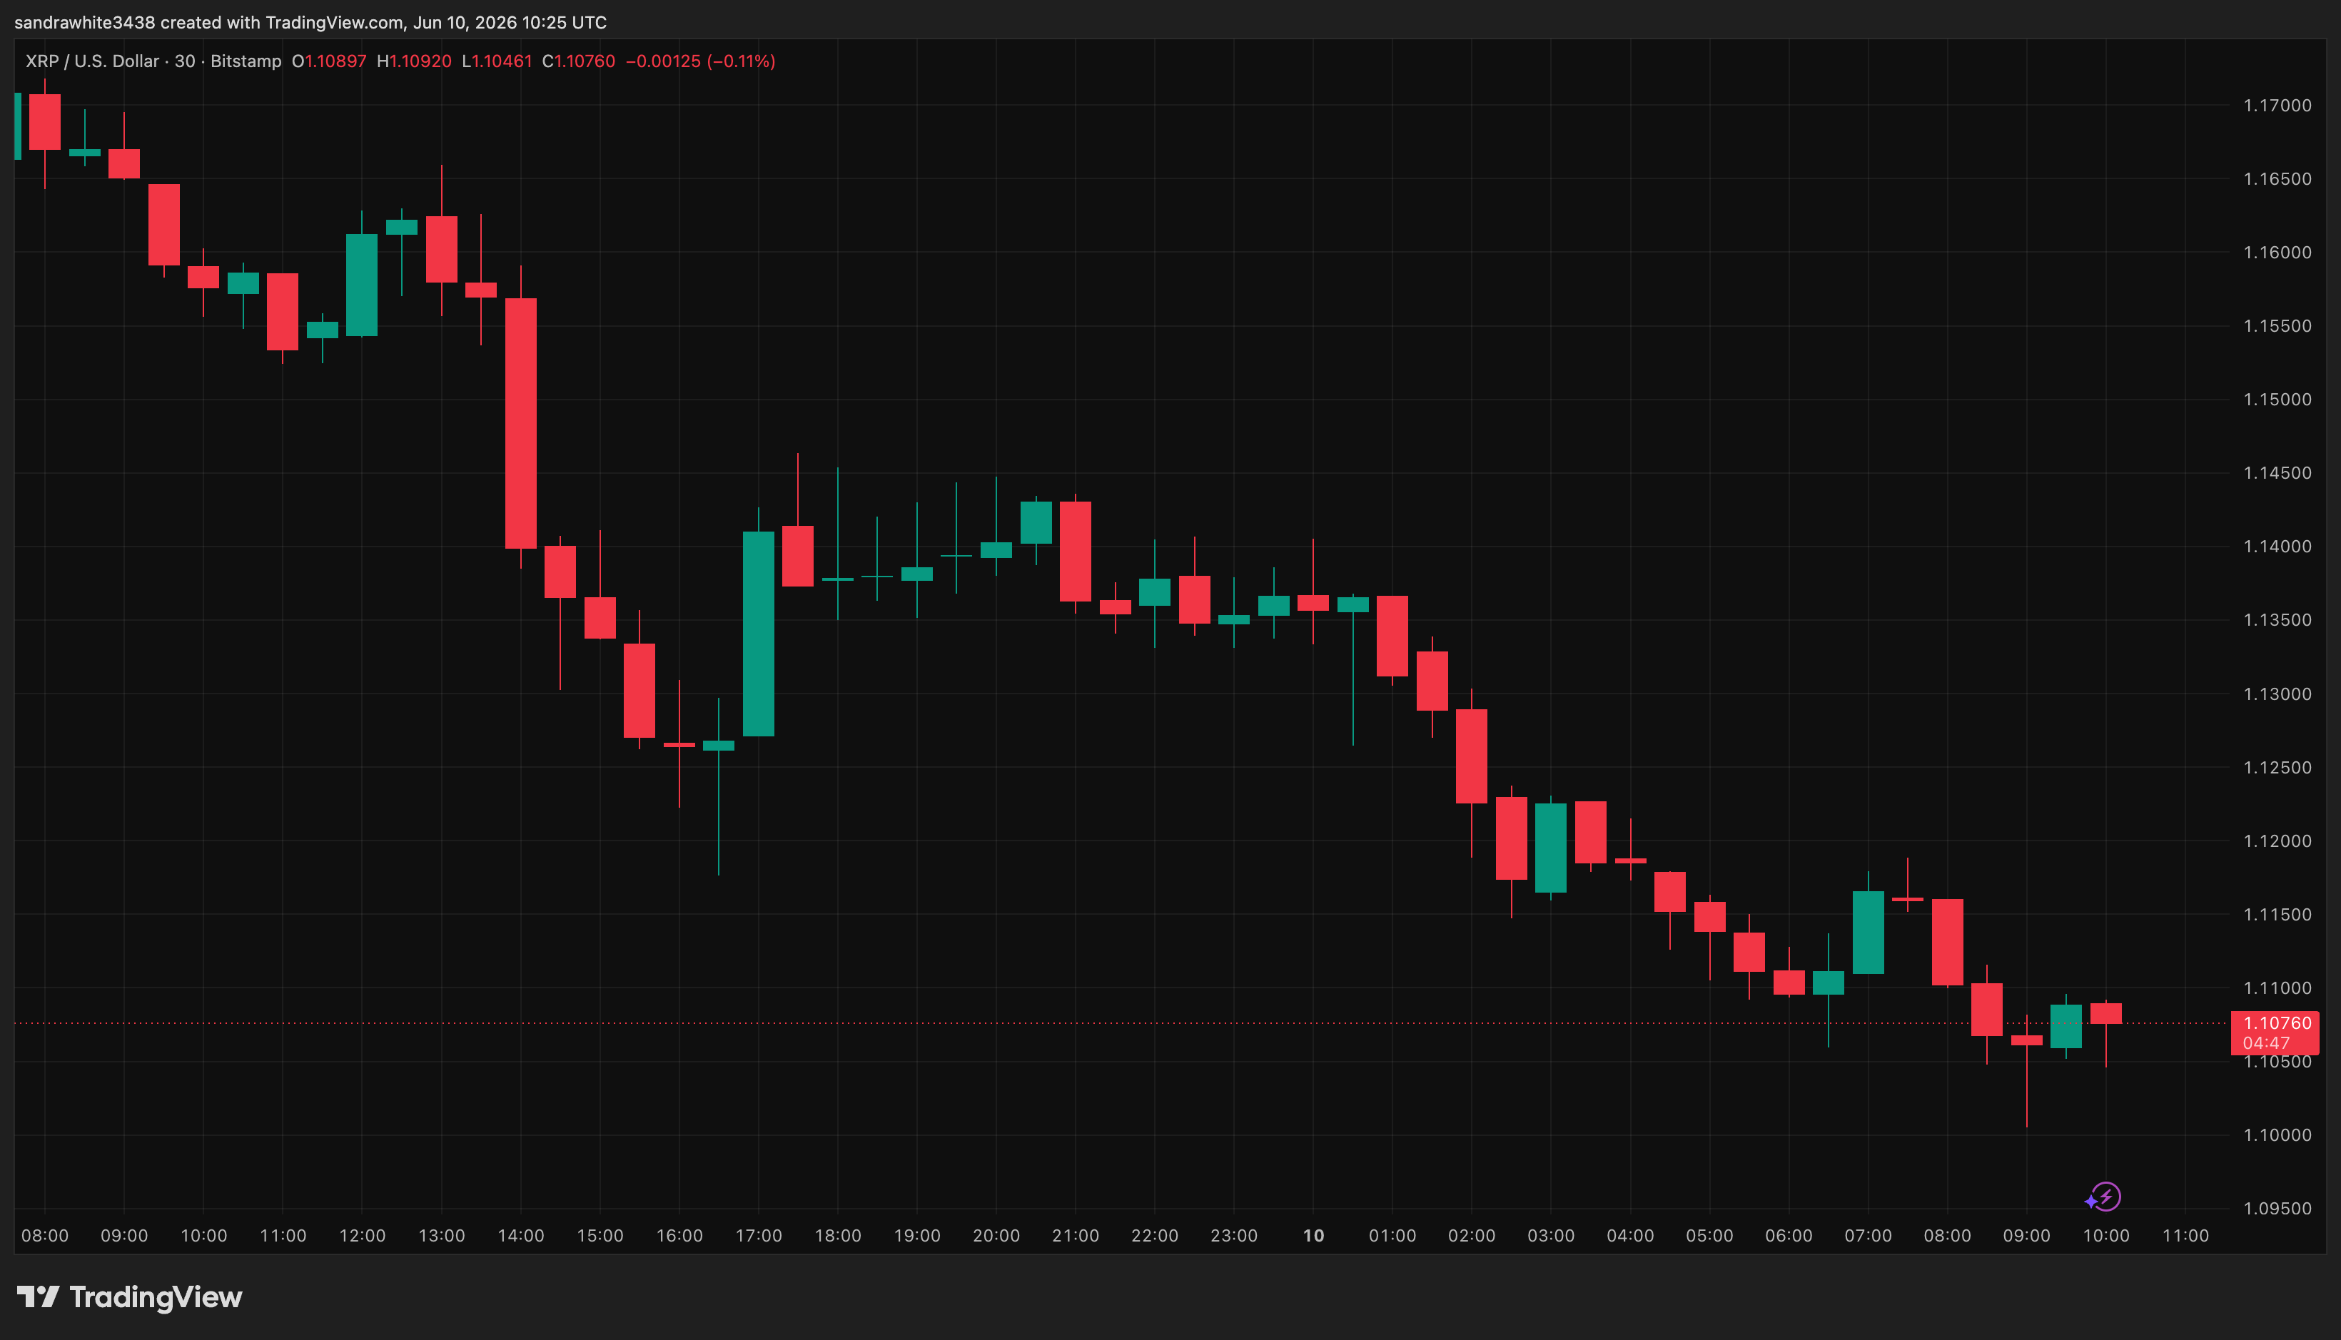Click the closing price value C1.10760

point(578,61)
